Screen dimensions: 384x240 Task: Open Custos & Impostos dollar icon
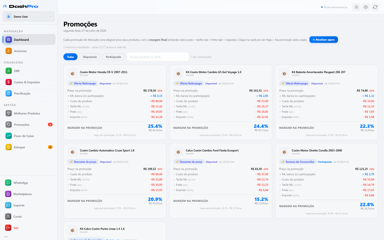coord(8,82)
